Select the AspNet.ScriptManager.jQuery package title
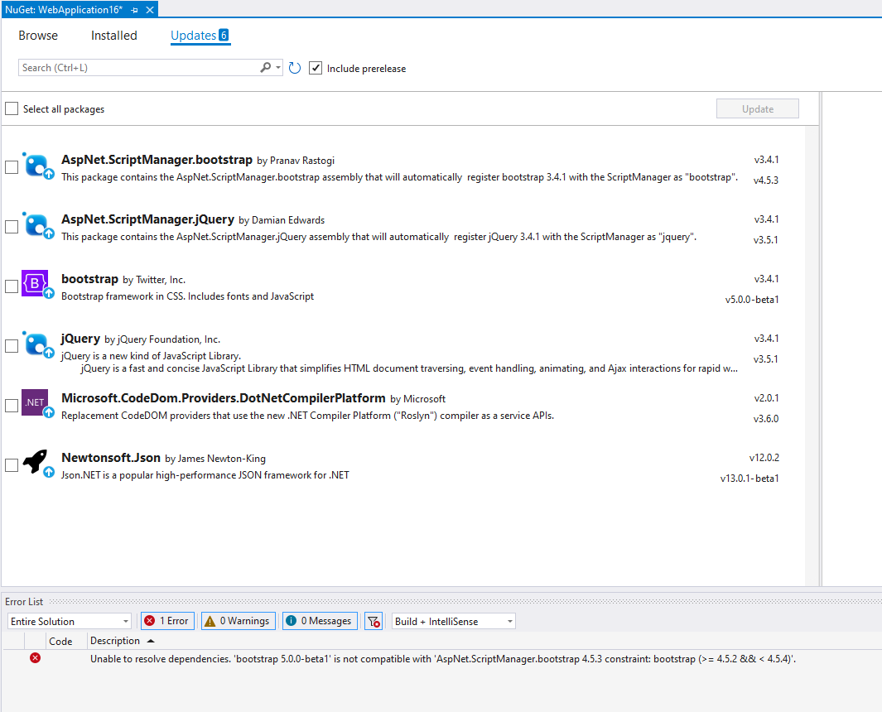 pos(147,219)
